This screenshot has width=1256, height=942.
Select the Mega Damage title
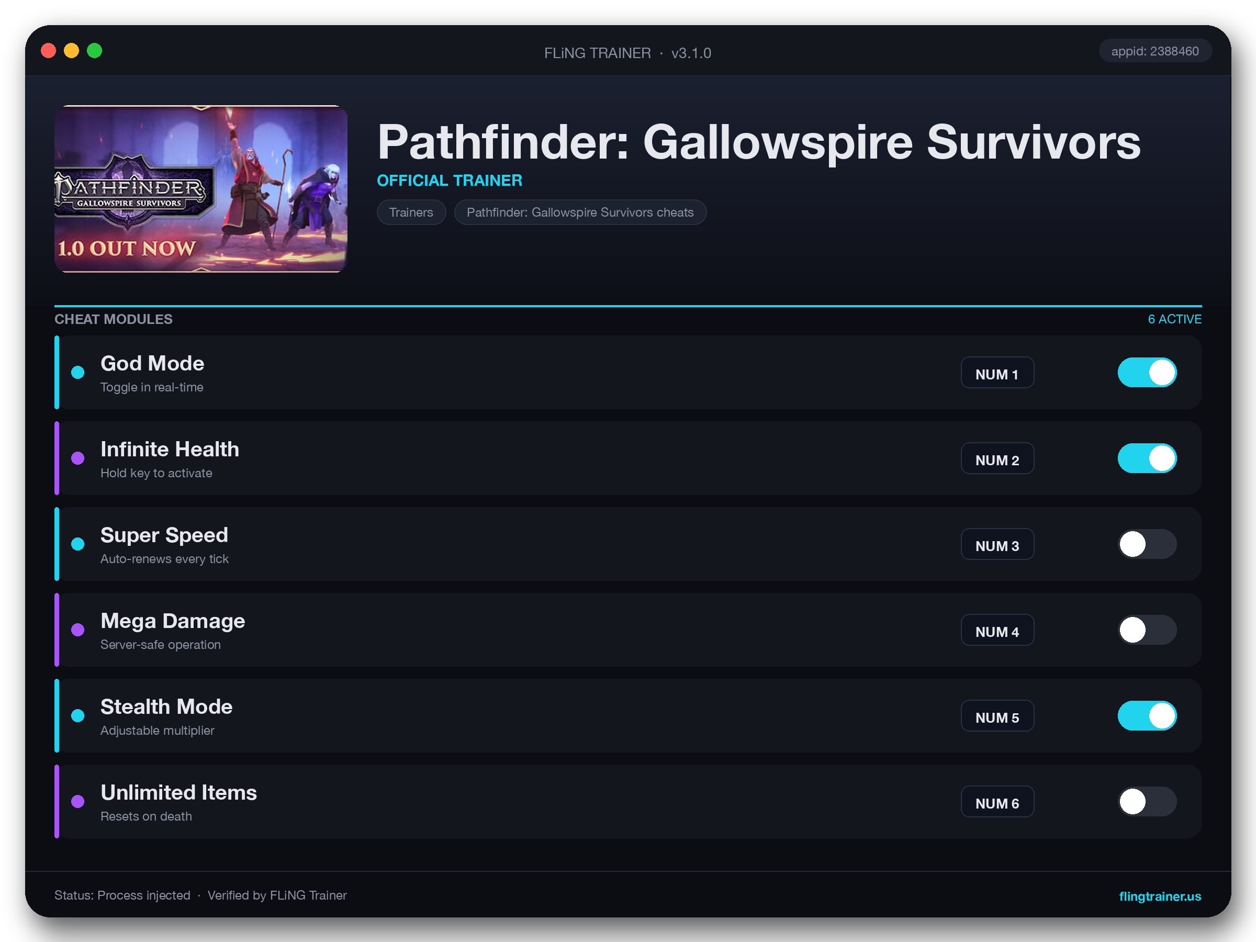[x=173, y=621]
